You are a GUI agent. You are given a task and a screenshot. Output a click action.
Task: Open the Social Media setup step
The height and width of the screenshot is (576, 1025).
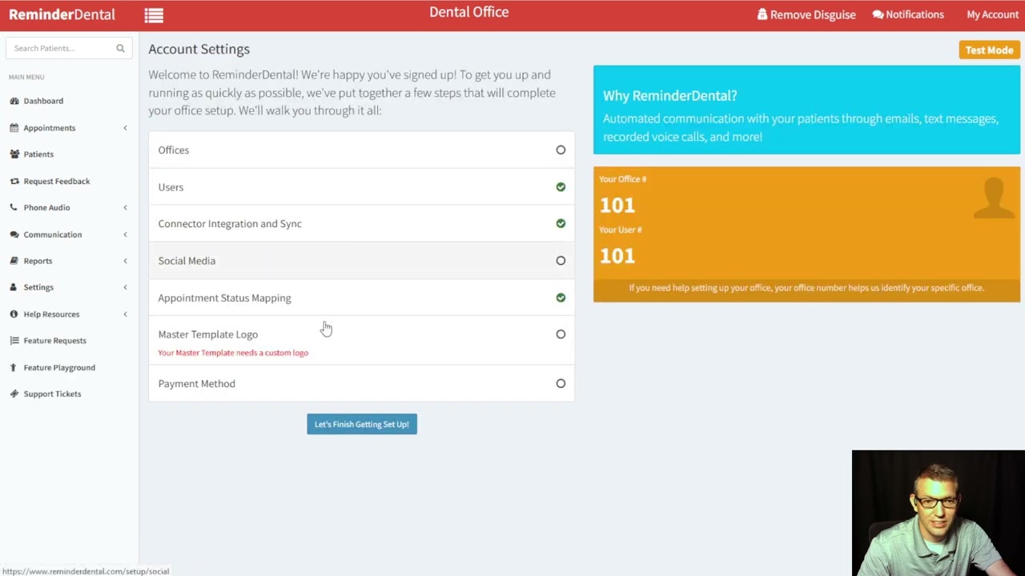(361, 260)
